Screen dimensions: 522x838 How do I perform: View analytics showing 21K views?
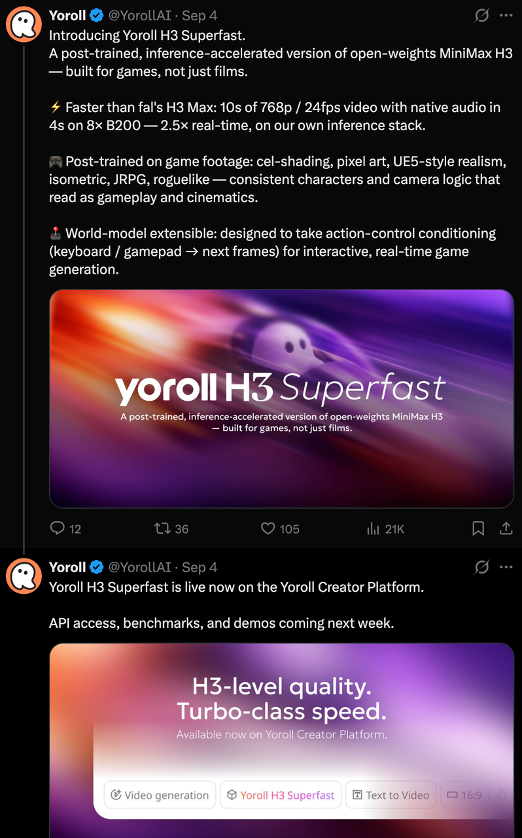(x=385, y=529)
